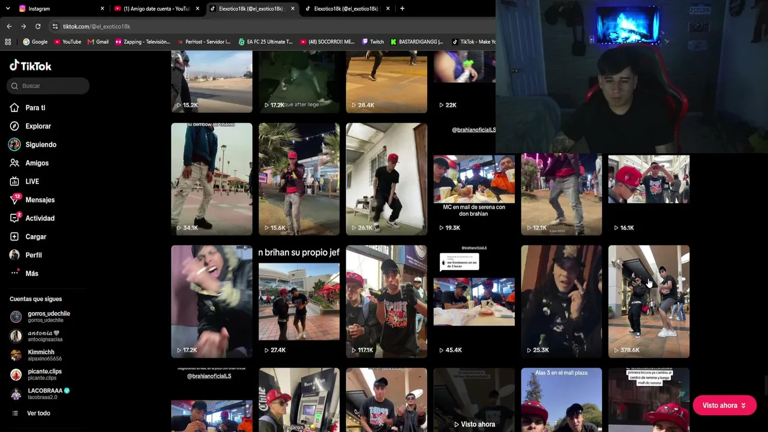Open the video with 27.4K views
This screenshot has width=768, height=432.
click(299, 301)
